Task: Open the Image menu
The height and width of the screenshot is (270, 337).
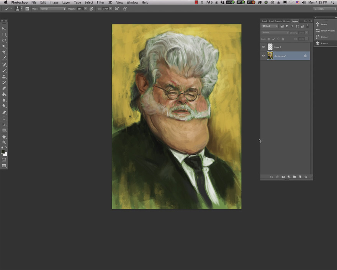Action: coord(54,2)
